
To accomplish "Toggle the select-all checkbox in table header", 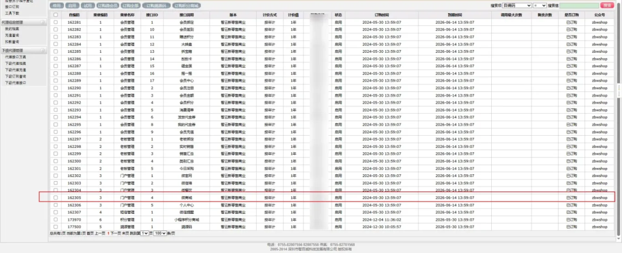I will pos(56,14).
